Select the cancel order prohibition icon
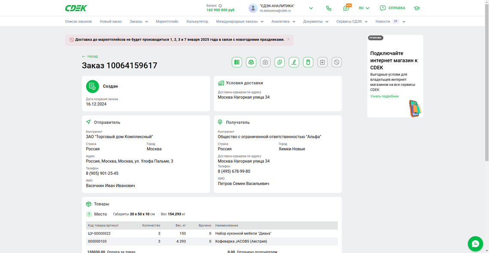The height and width of the screenshot is (253, 489). point(336,62)
